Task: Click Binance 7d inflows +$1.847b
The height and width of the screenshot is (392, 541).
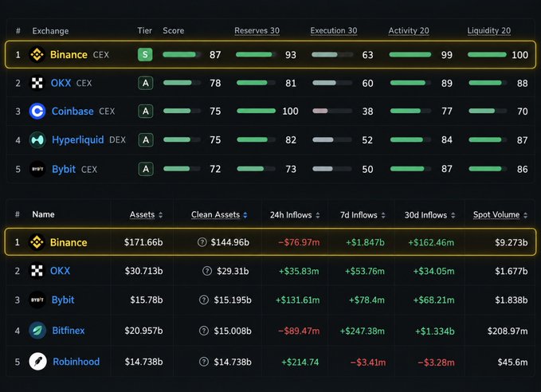Action: [365, 242]
